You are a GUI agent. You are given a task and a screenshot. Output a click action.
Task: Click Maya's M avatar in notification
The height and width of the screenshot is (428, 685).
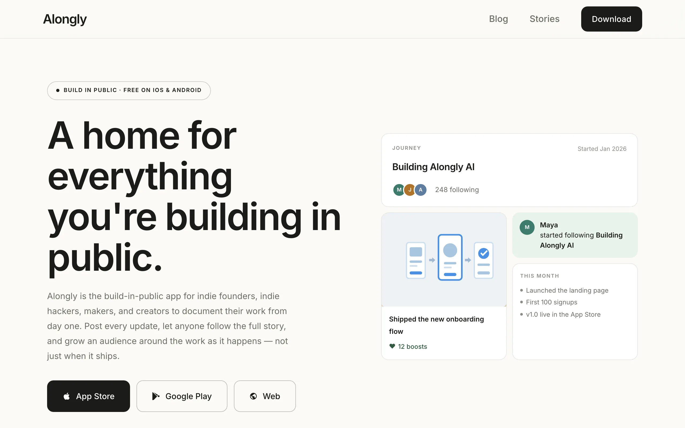(x=527, y=227)
